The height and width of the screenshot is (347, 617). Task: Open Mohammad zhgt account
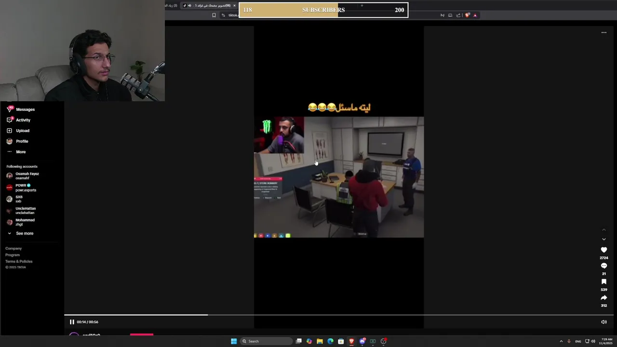pyautogui.click(x=20, y=222)
